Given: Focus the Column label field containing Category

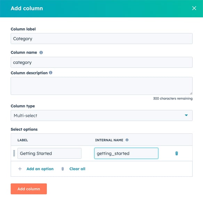Looking at the screenshot, I should click(x=101, y=39).
